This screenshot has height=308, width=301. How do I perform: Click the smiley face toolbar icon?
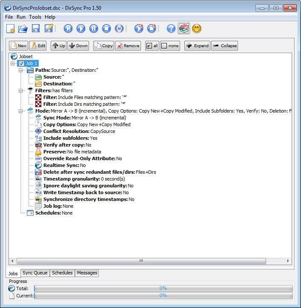point(196,29)
